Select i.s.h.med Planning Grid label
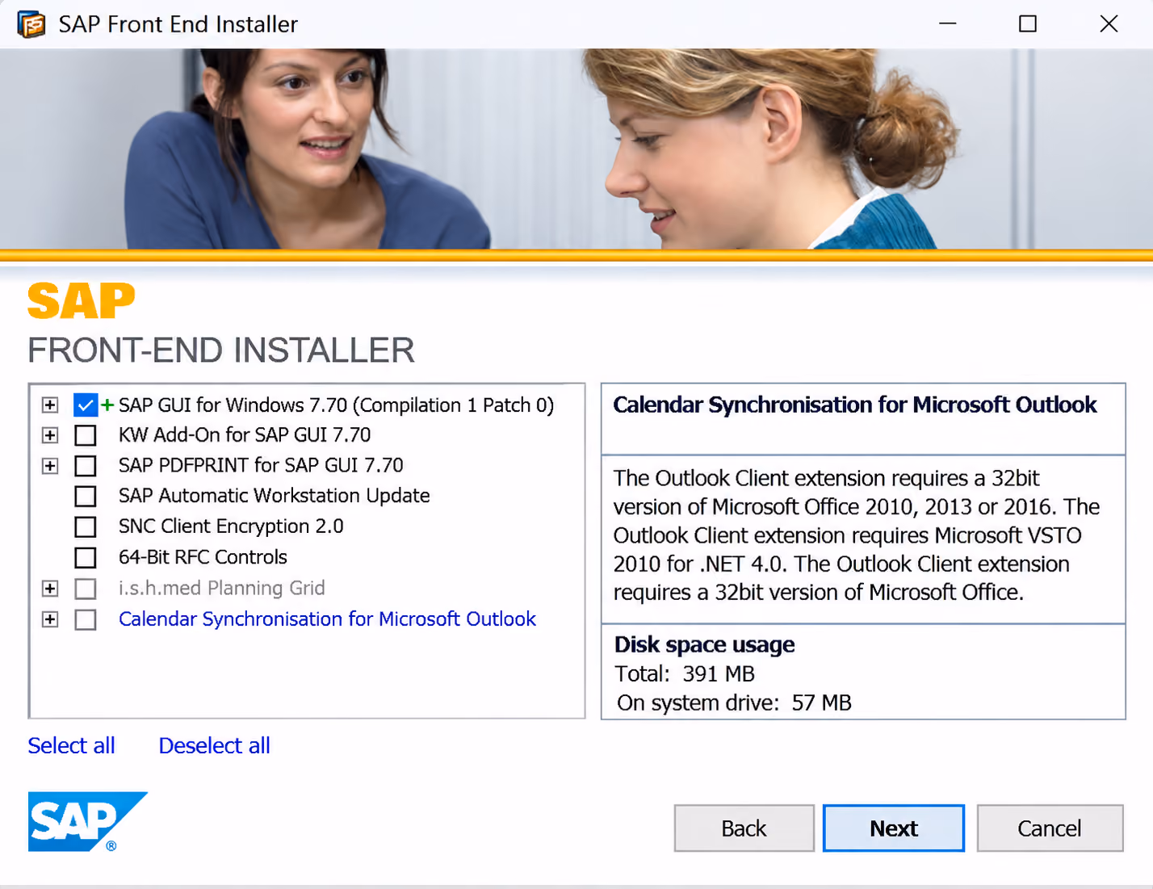 click(x=221, y=589)
